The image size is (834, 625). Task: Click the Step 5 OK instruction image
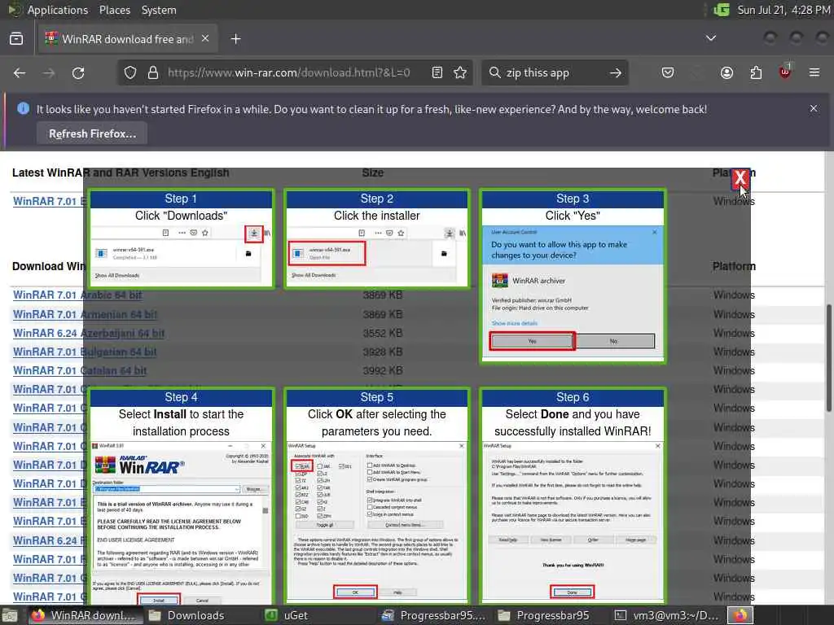(376, 497)
